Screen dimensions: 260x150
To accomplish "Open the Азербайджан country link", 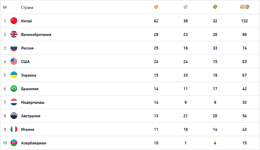I will point(34,143).
